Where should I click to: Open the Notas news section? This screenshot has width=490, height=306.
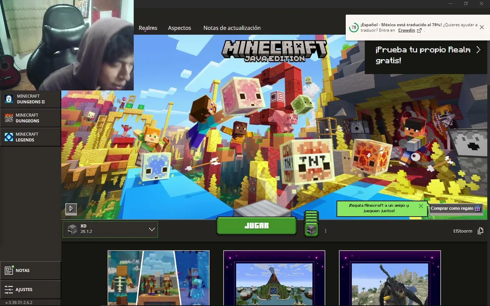31,270
